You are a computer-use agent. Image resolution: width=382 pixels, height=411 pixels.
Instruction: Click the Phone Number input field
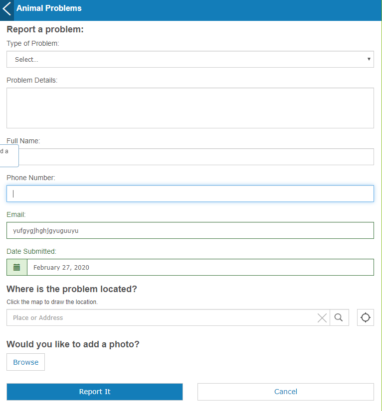(x=190, y=194)
